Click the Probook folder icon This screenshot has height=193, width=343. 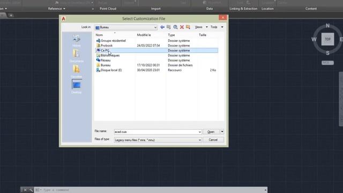(x=98, y=46)
